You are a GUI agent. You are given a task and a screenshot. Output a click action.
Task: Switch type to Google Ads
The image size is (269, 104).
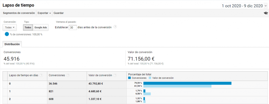[41, 27]
